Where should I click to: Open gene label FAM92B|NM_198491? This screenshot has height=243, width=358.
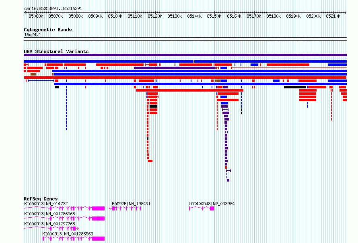[131, 204]
